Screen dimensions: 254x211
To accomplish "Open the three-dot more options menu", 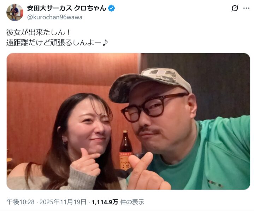I will [246, 8].
